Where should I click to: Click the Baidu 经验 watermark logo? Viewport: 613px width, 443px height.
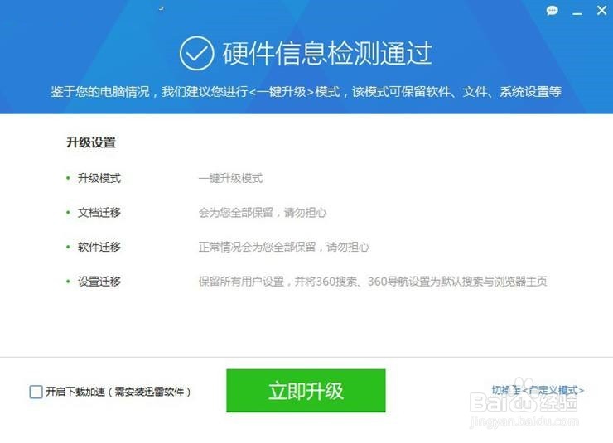524,402
